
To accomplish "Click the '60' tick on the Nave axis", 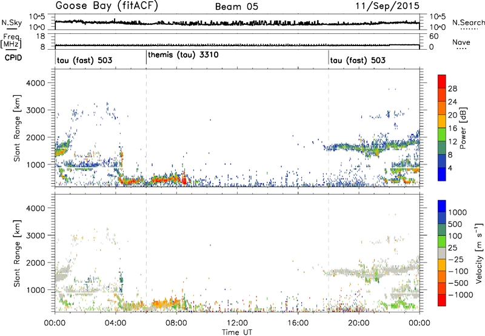I will pos(433,36).
